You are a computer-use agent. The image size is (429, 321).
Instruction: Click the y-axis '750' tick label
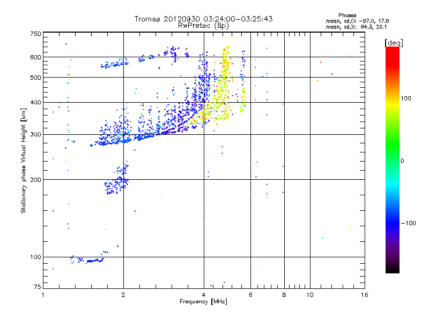coord(35,34)
